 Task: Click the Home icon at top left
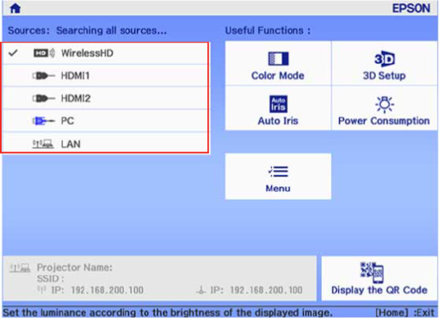(16, 8)
